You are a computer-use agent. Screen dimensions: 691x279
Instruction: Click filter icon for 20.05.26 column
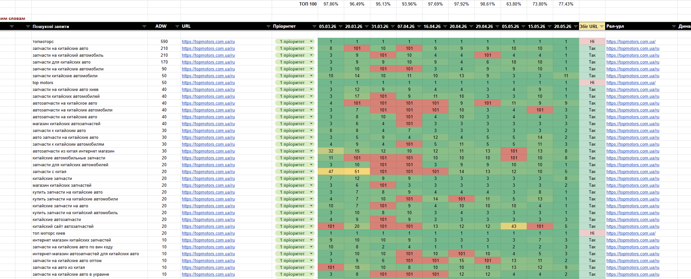tap(576, 26)
